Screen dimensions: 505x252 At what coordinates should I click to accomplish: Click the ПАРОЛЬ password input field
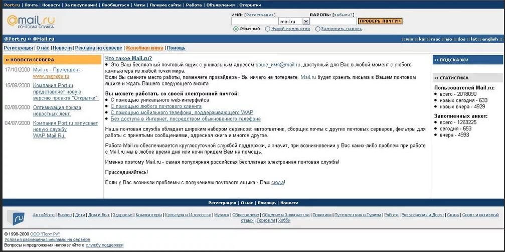pos(333,21)
